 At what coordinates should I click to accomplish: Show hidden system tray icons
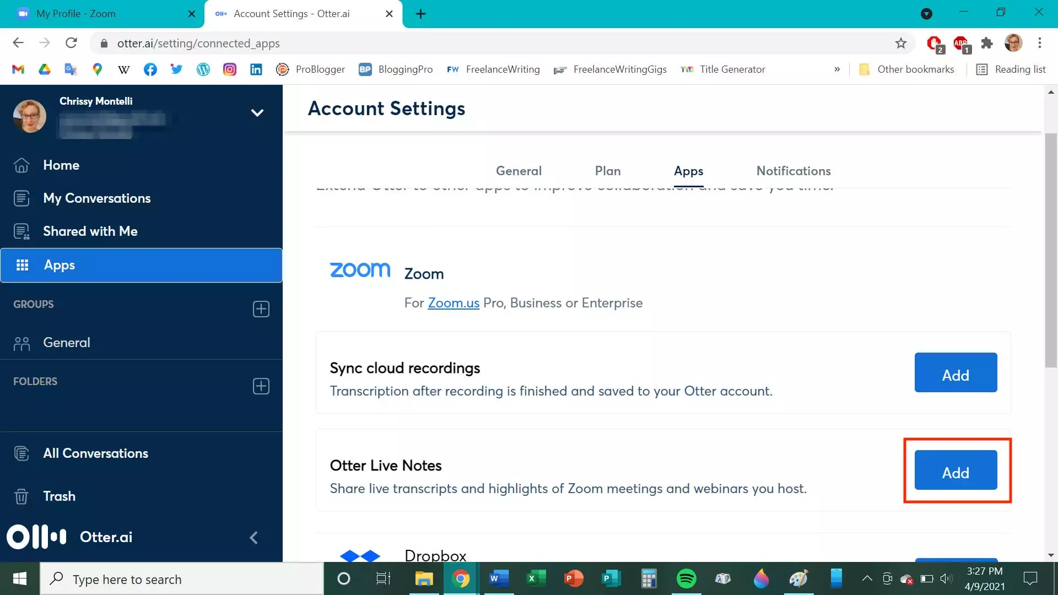(x=867, y=578)
